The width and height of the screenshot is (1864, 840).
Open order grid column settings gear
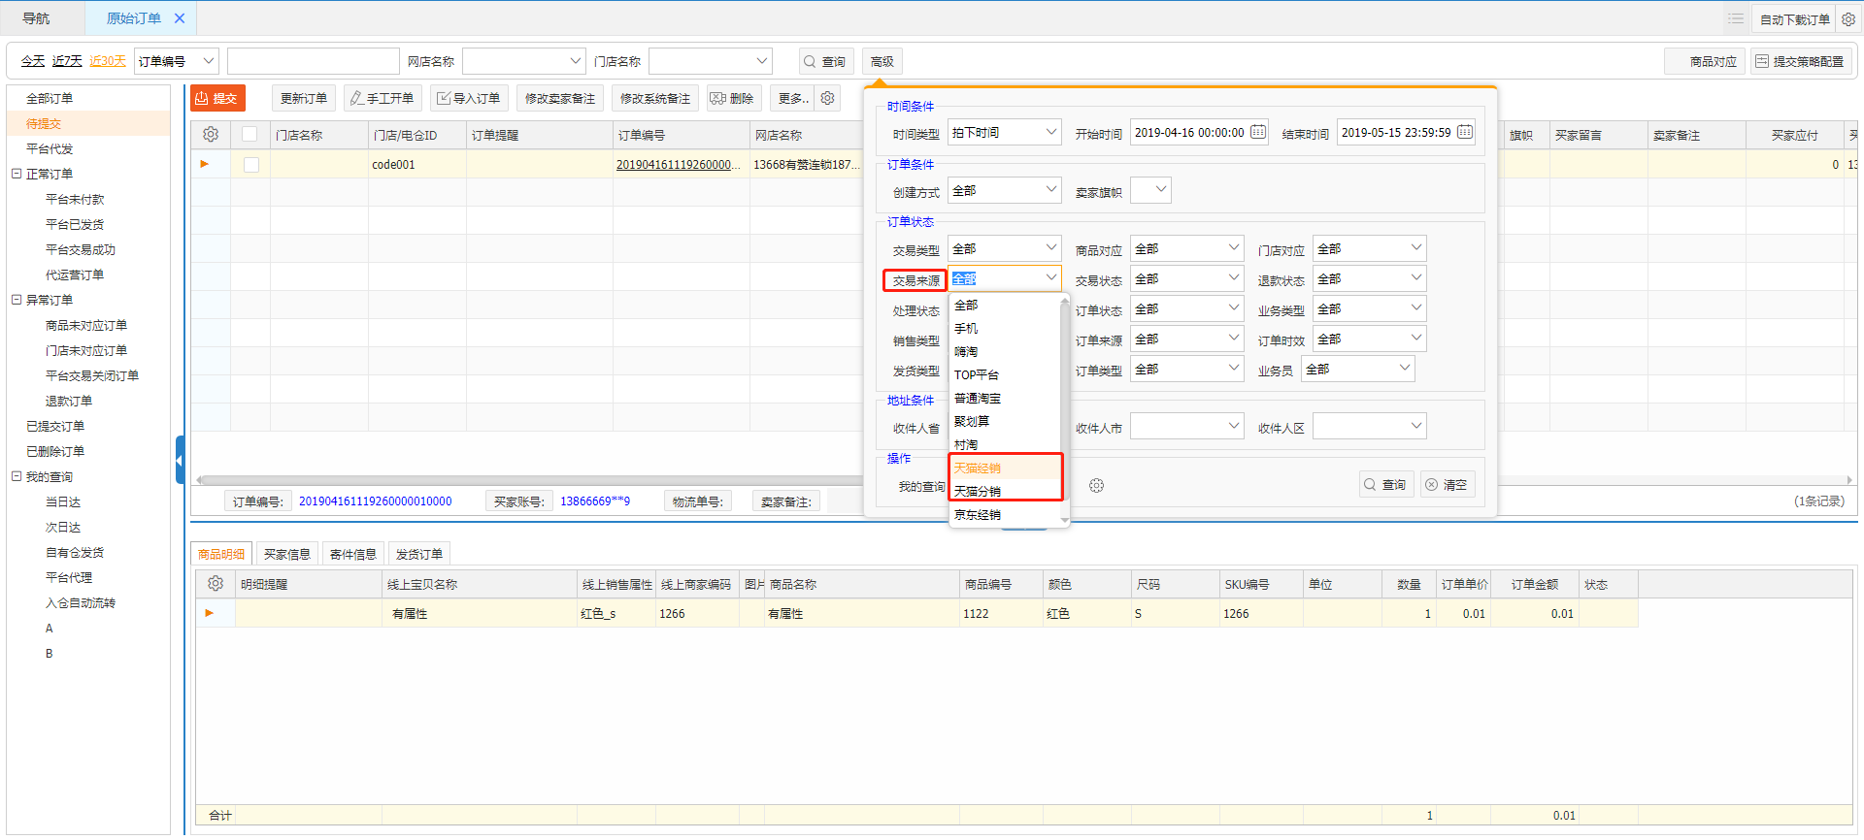(211, 135)
